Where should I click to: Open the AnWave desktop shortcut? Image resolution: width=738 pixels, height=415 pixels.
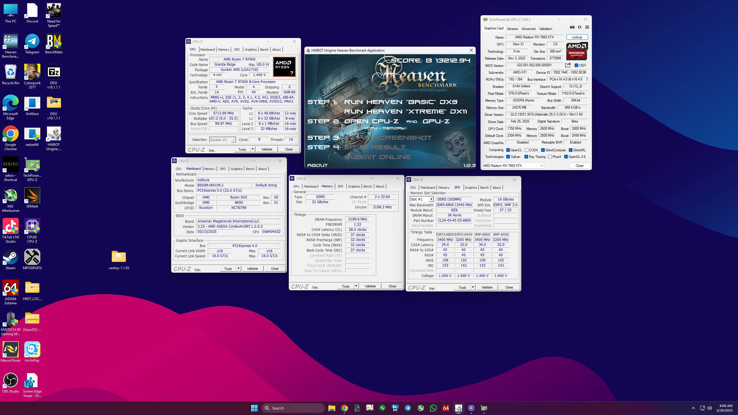[x=32, y=105]
